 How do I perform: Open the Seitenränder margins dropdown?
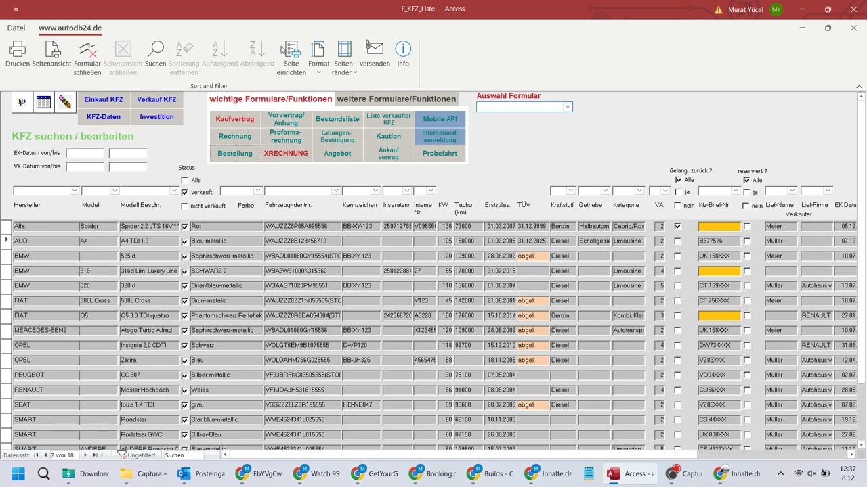pyautogui.click(x=345, y=57)
